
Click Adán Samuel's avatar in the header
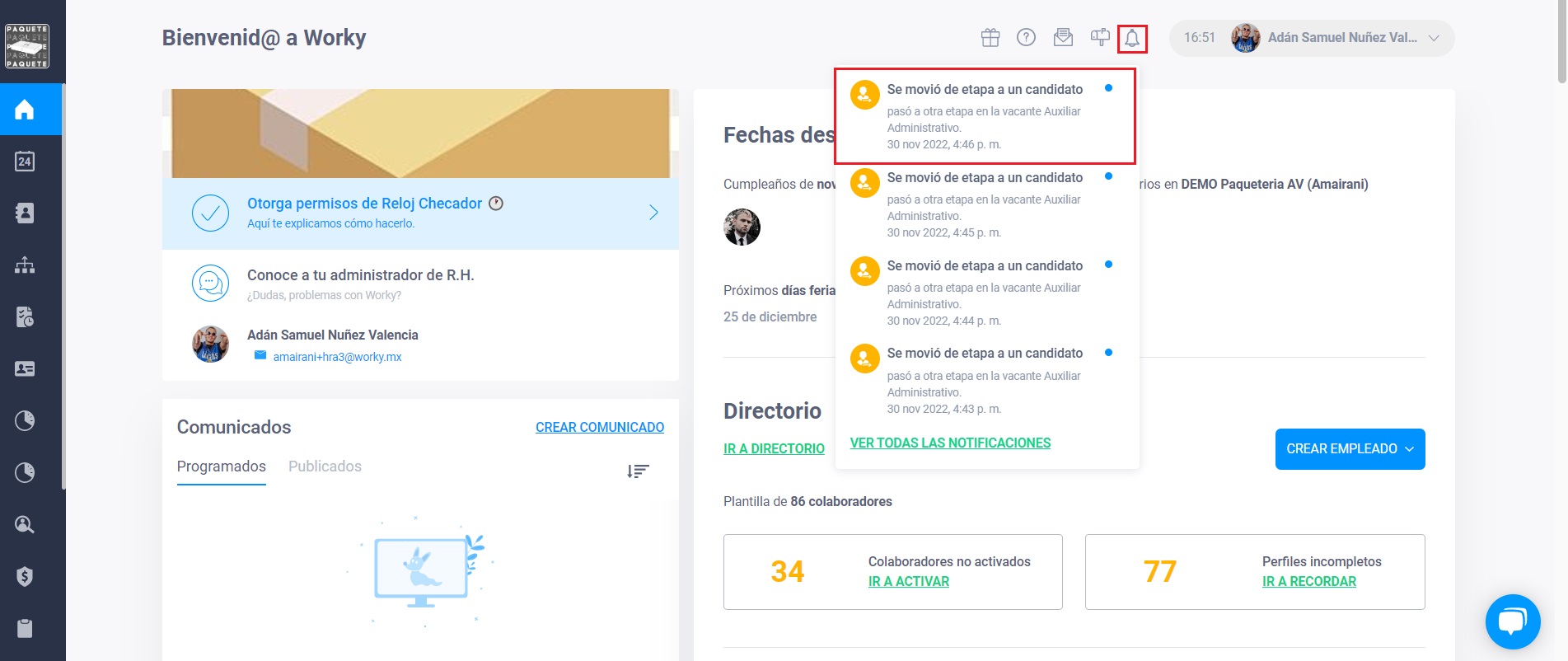click(x=1245, y=38)
